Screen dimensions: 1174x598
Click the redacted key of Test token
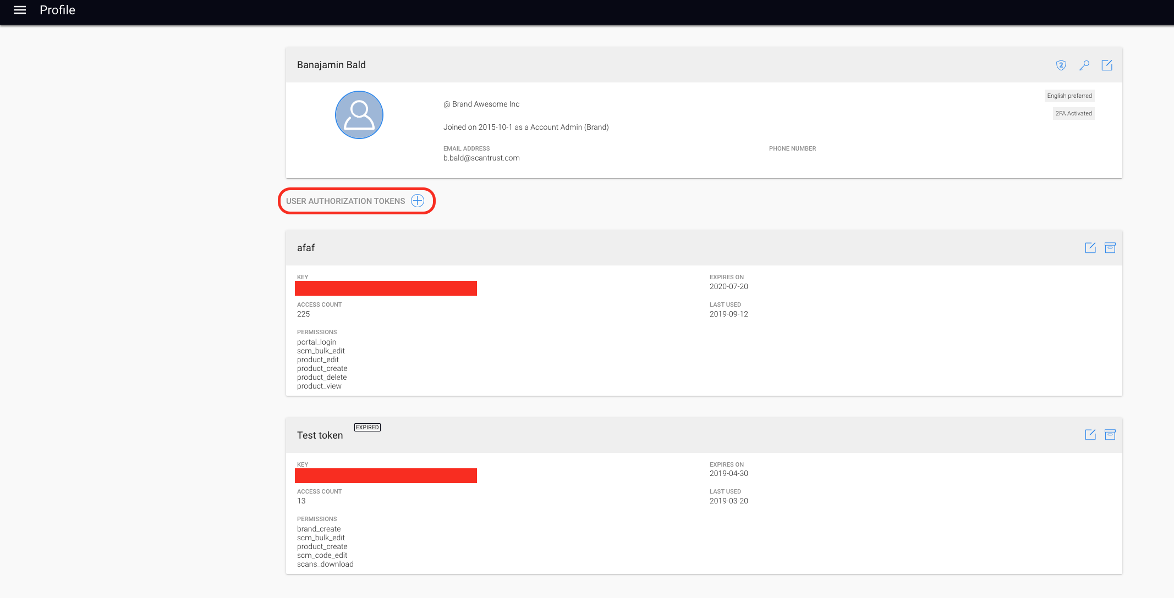(x=386, y=475)
